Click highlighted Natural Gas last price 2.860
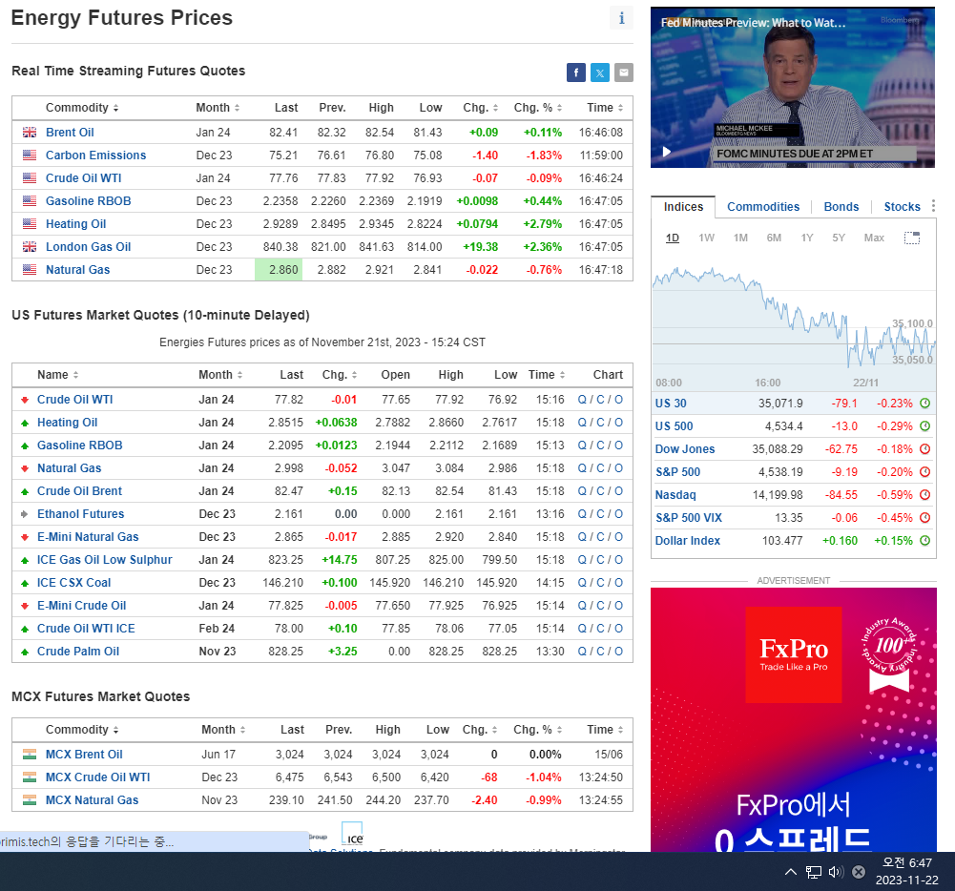This screenshot has width=955, height=891. [x=279, y=270]
